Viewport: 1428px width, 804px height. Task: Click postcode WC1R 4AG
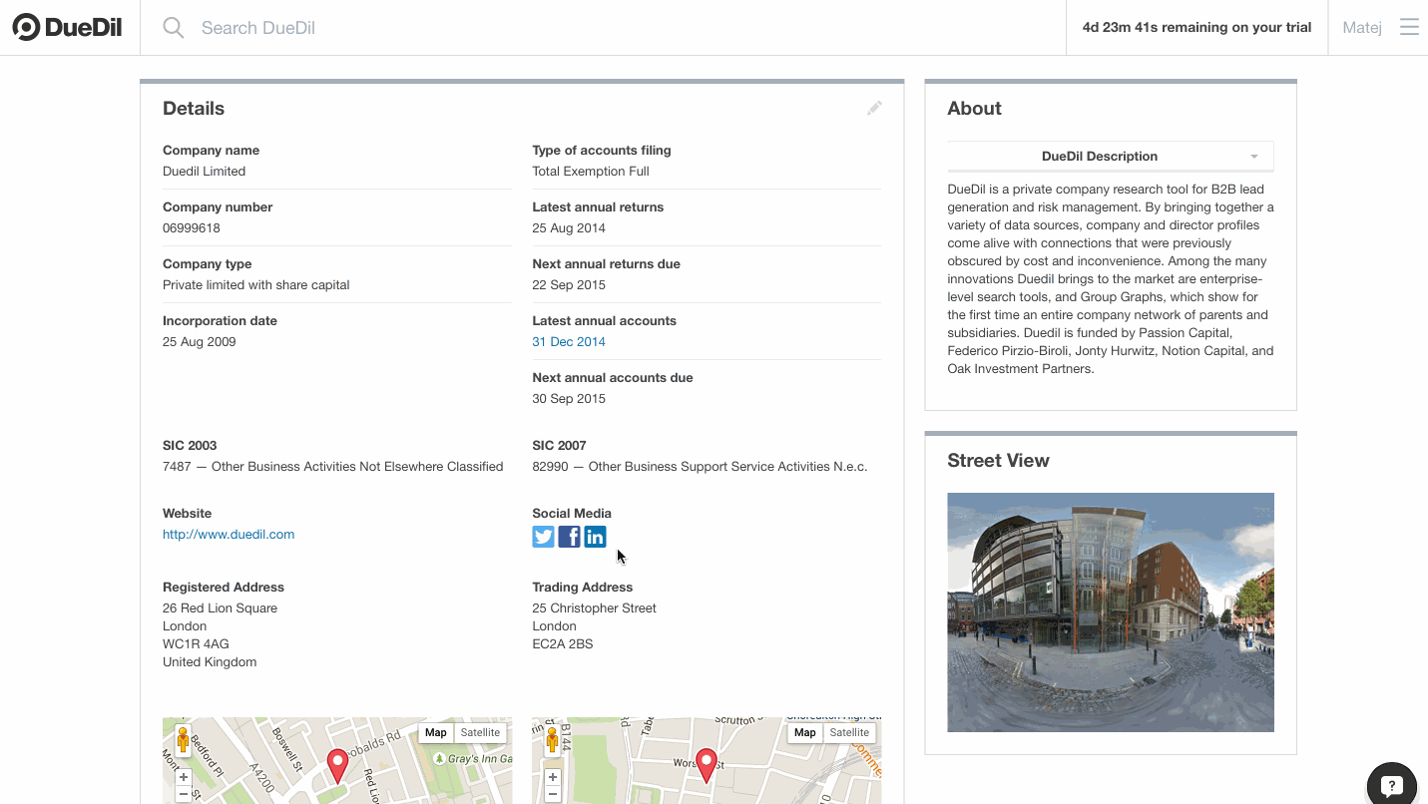tap(196, 644)
